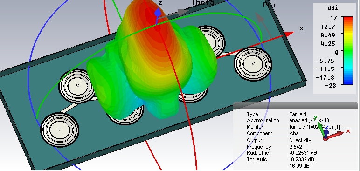
Task: Click the blue z-axis arrow tip on the pattern
Action: (158, 13)
